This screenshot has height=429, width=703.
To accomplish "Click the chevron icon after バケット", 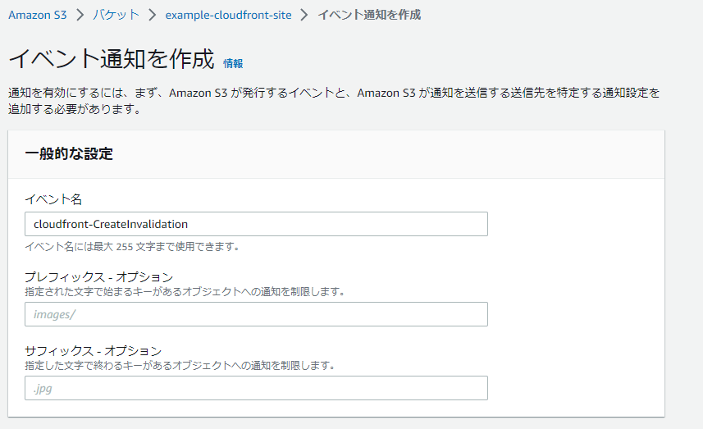I will pos(153,15).
